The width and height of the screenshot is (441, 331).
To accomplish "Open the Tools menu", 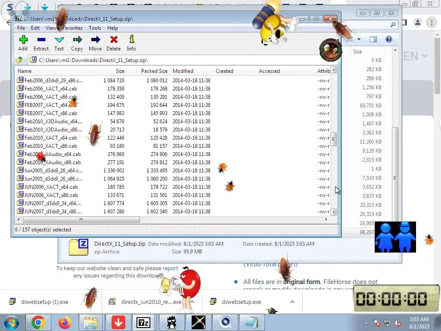I will pyautogui.click(x=95, y=28).
